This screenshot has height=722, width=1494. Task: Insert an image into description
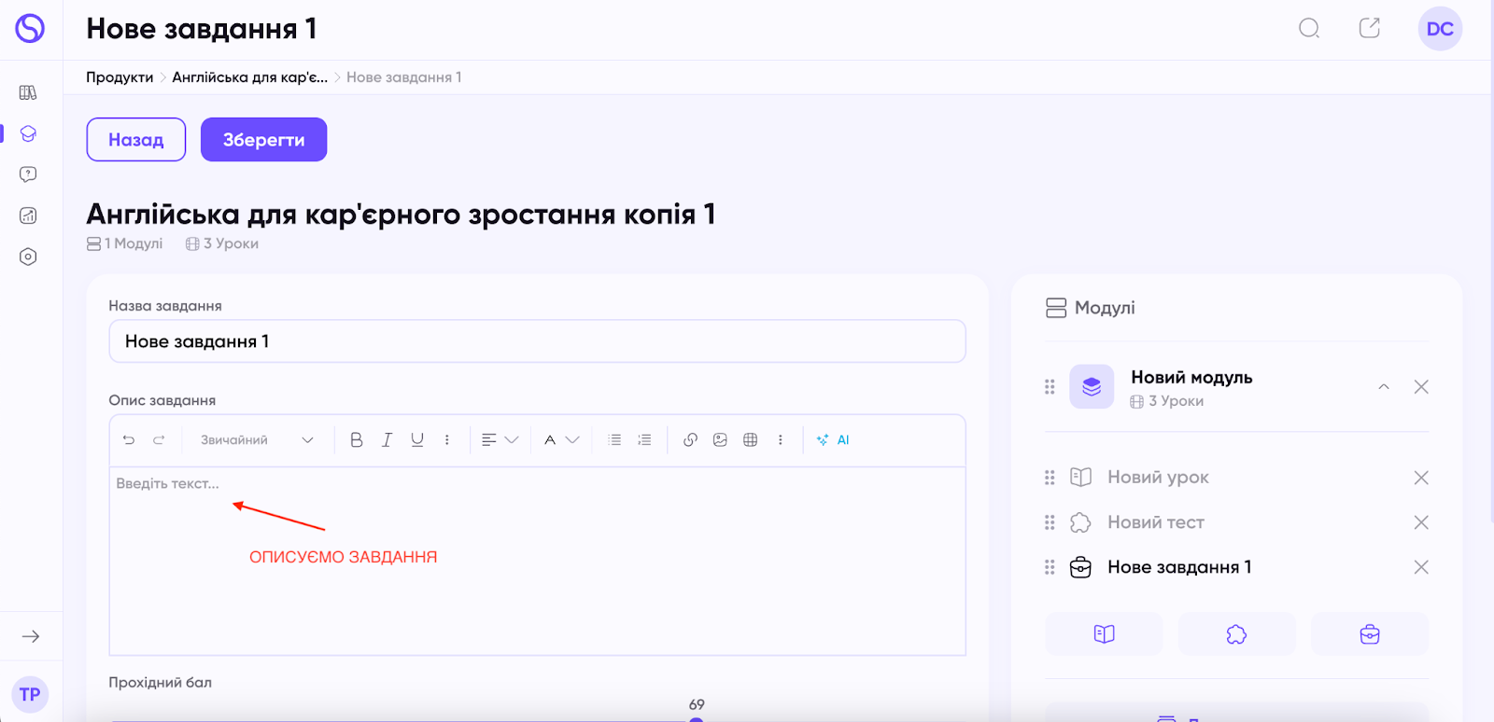pyautogui.click(x=720, y=440)
